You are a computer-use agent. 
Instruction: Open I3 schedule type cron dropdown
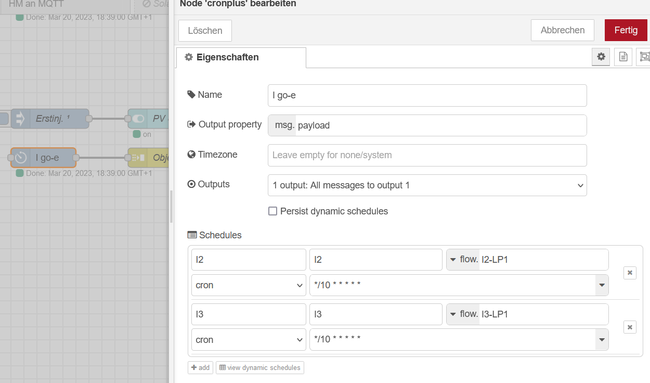[x=249, y=340]
